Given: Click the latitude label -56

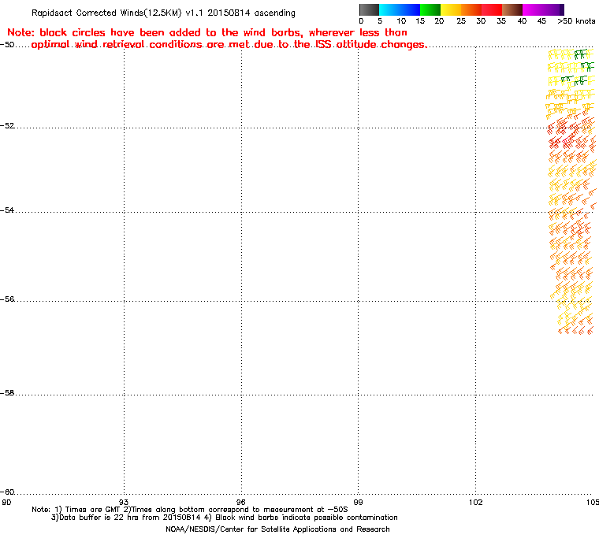Looking at the screenshot, I should click(x=7, y=299).
